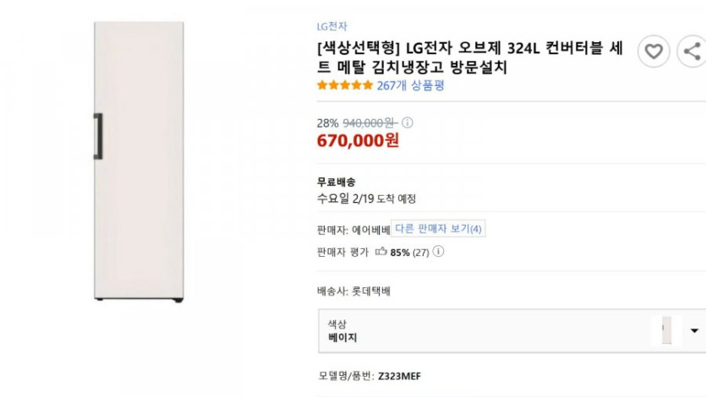Click the info icon next to 940,000원
This screenshot has width=706, height=397.
point(407,122)
